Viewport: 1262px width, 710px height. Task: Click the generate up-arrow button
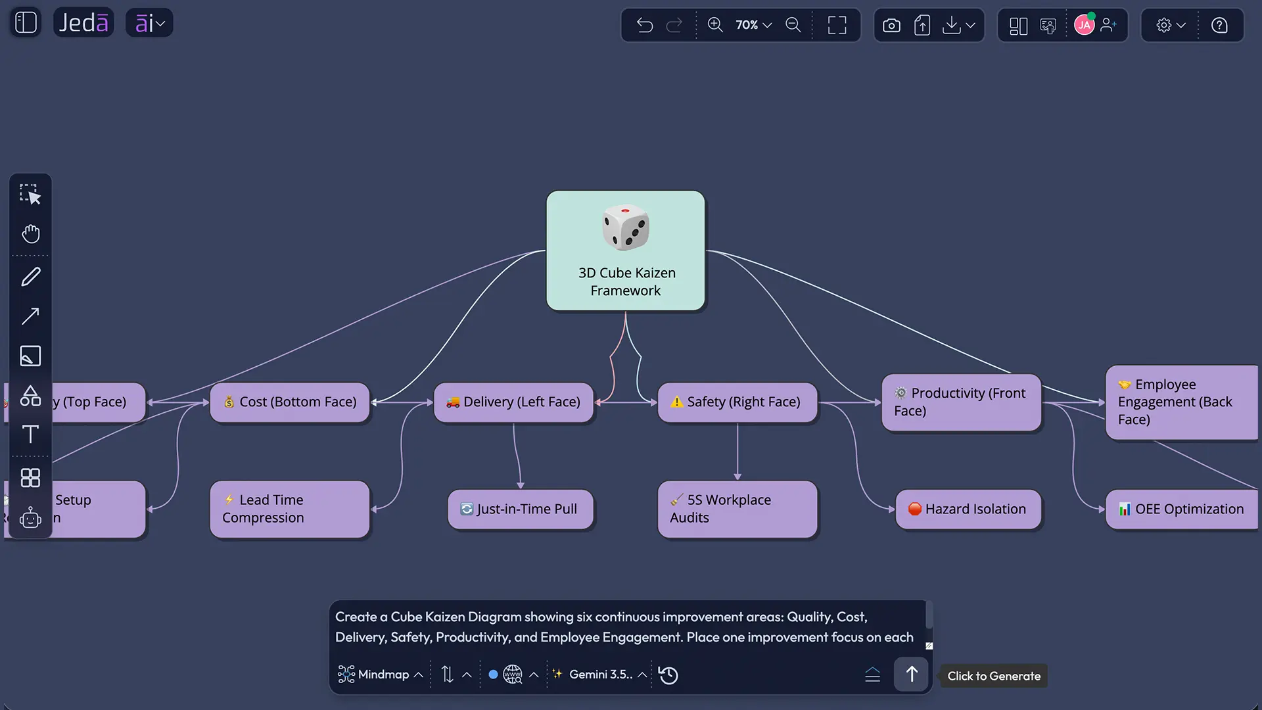tap(911, 674)
